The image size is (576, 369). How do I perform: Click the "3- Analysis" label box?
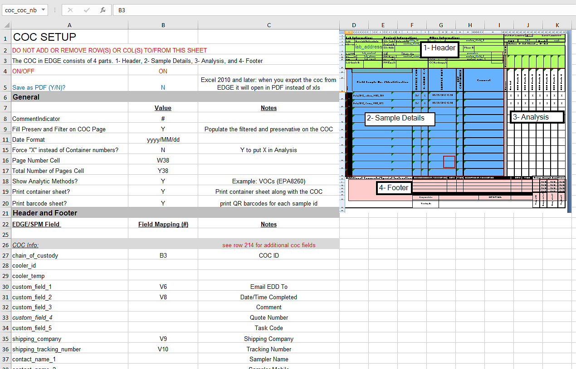(x=537, y=117)
